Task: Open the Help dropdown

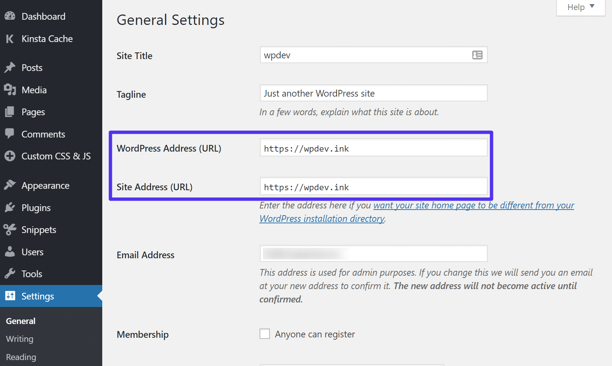Action: point(580,7)
